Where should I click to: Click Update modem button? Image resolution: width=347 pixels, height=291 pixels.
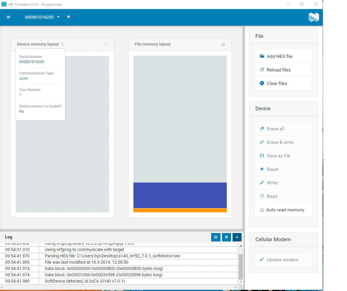[283, 259]
